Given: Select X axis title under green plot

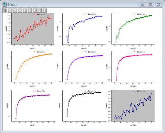Looking at the screenshot, I should 133,48.
